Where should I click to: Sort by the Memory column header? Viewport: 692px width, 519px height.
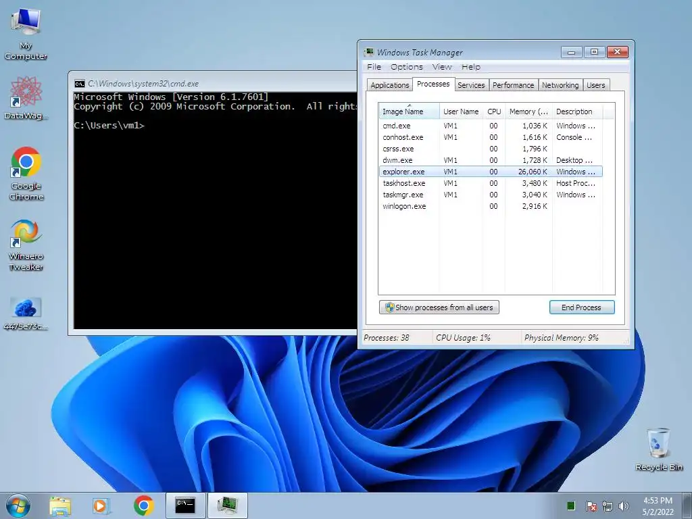pyautogui.click(x=528, y=112)
